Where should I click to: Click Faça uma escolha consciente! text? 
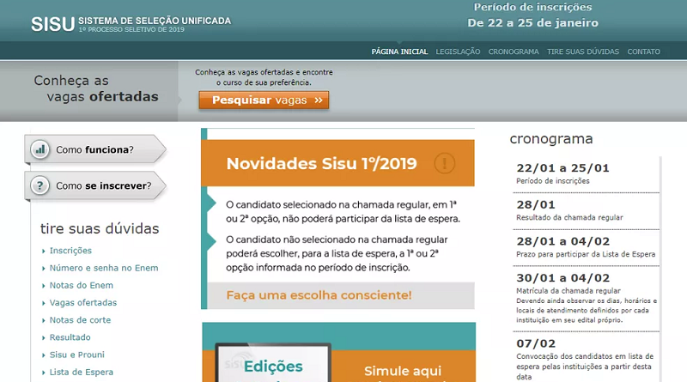(x=319, y=295)
